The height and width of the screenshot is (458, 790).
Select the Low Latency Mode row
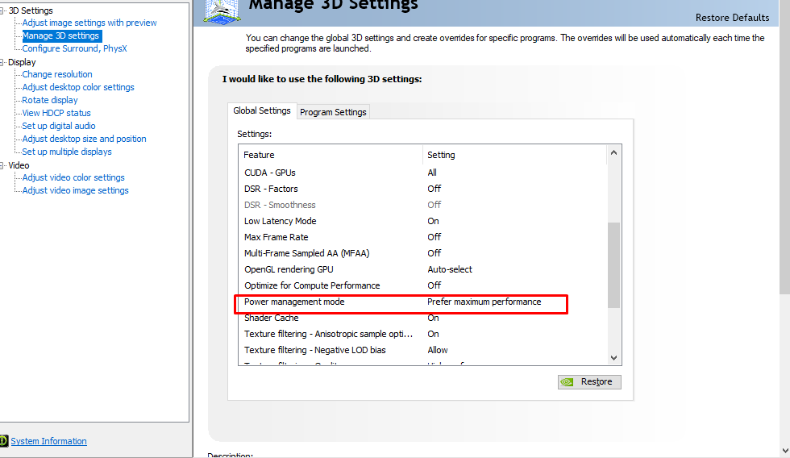coord(423,221)
